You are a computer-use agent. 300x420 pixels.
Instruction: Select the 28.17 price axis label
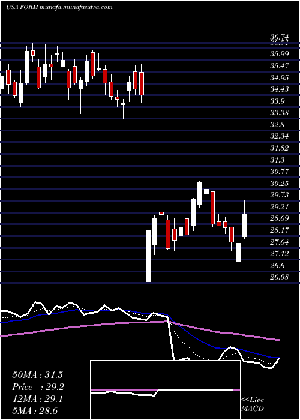[280, 230]
